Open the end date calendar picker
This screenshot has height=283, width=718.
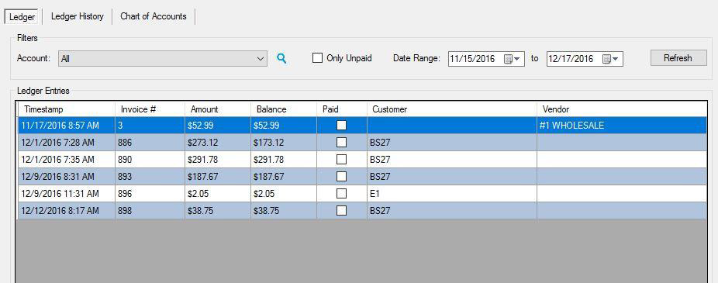[x=610, y=59]
